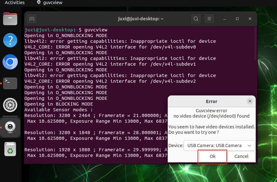Click Ok in the Error dialog

click(213, 156)
